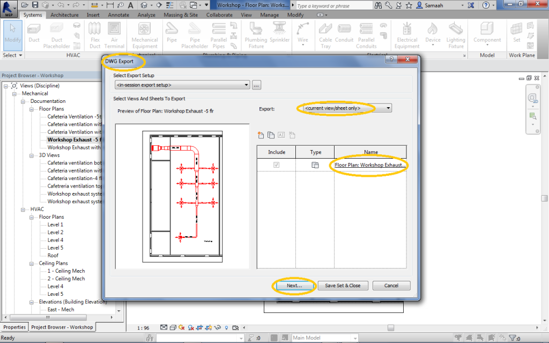The height and width of the screenshot is (343, 549).
Task: Click the Modify arrow tool
Action: pyautogui.click(x=13, y=35)
